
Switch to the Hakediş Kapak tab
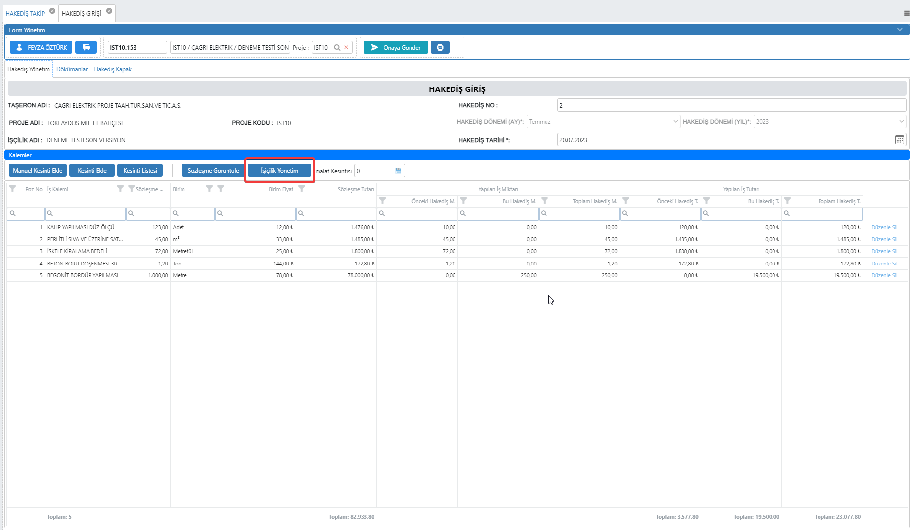(113, 69)
